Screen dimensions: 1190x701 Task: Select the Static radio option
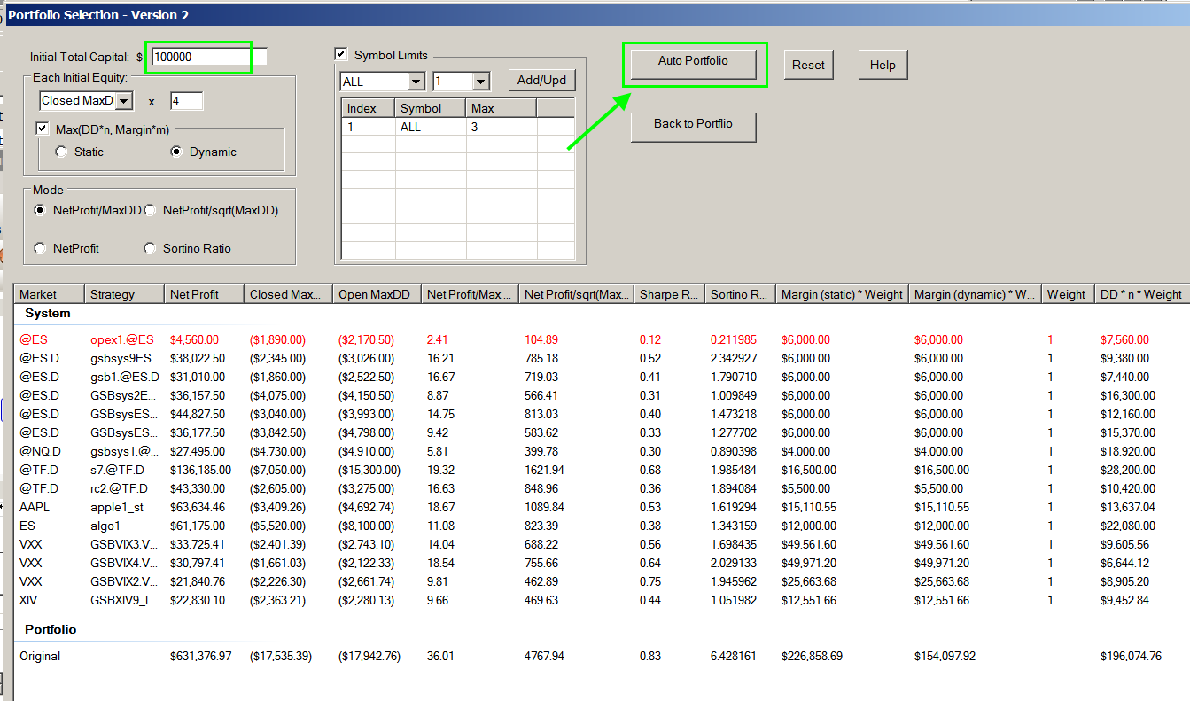coord(61,152)
